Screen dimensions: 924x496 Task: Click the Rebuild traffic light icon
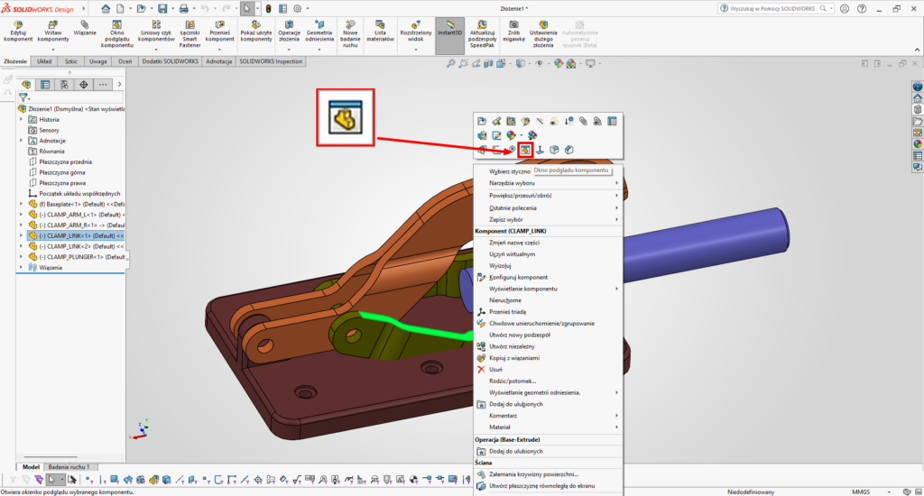[x=268, y=9]
